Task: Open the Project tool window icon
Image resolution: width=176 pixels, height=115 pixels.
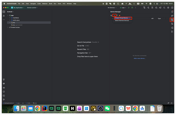Action: tap(4, 12)
